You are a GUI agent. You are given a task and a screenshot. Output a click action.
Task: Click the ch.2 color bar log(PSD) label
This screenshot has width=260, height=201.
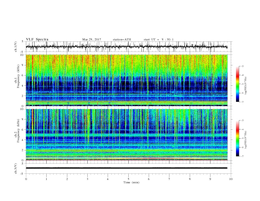[246, 140]
